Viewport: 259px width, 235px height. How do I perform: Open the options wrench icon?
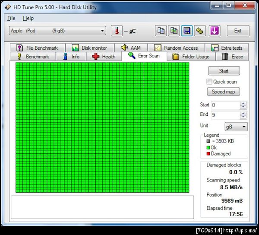click(x=200, y=31)
